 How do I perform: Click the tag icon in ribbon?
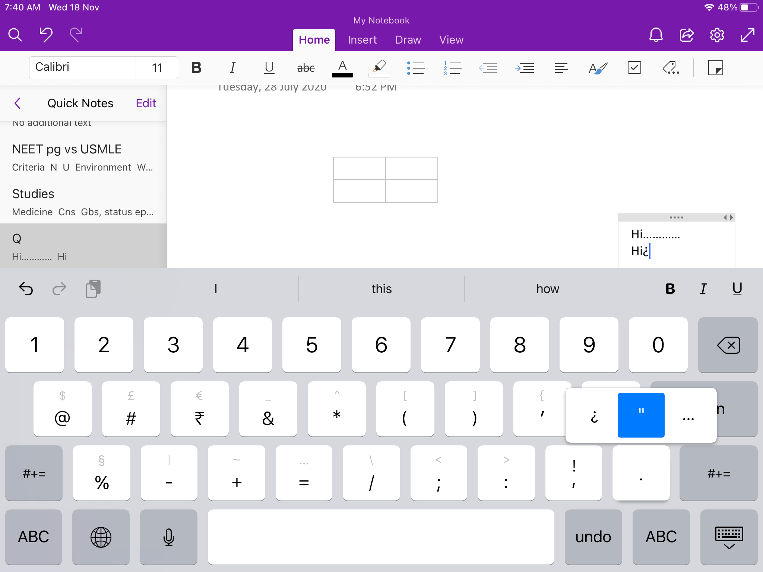pyautogui.click(x=671, y=68)
